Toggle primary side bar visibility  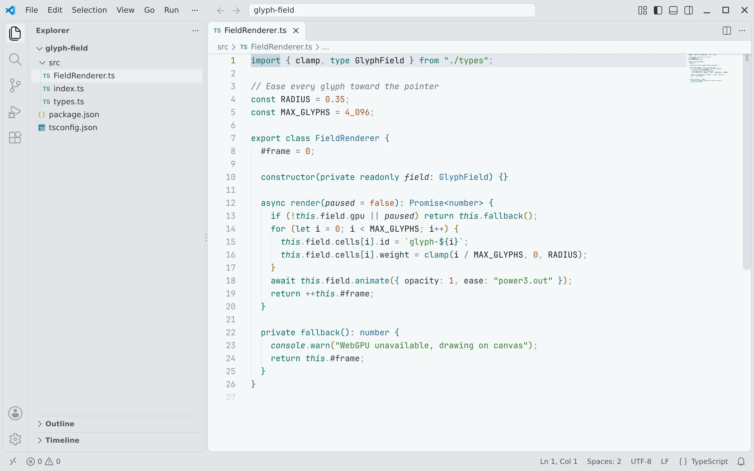[658, 10]
